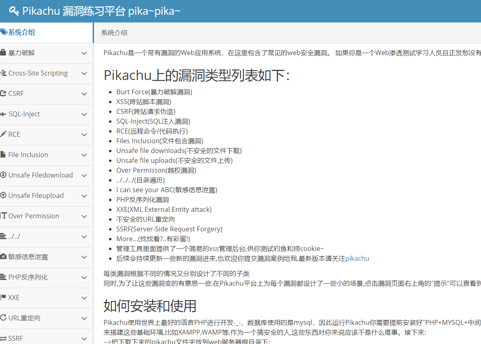The width and height of the screenshot is (481, 344).
Task: Click the tag icon beside 系统介绍
Action: coord(3,32)
